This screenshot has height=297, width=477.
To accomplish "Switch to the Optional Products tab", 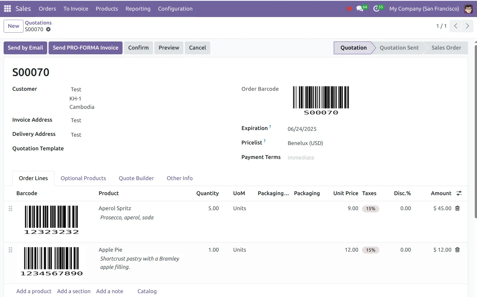I will [x=83, y=178].
